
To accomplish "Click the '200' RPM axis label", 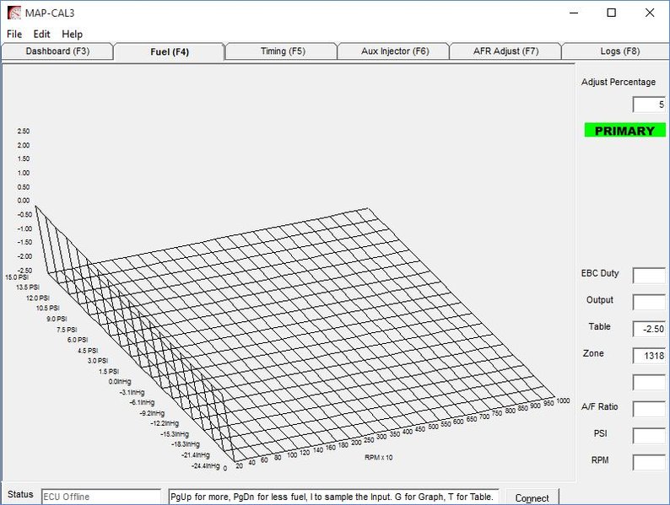I will pos(356,443).
